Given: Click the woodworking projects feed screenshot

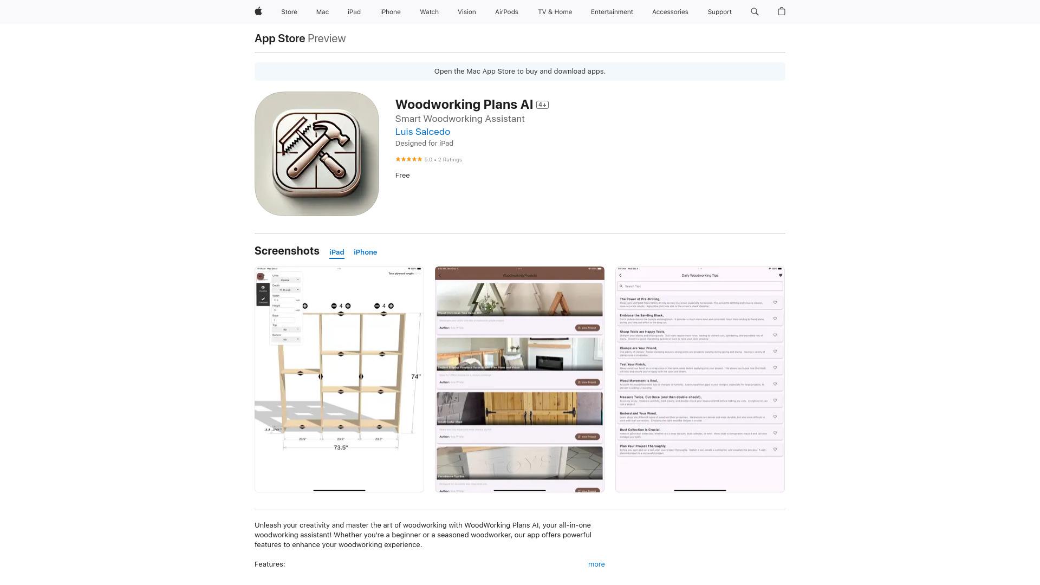Looking at the screenshot, I should click(x=519, y=379).
